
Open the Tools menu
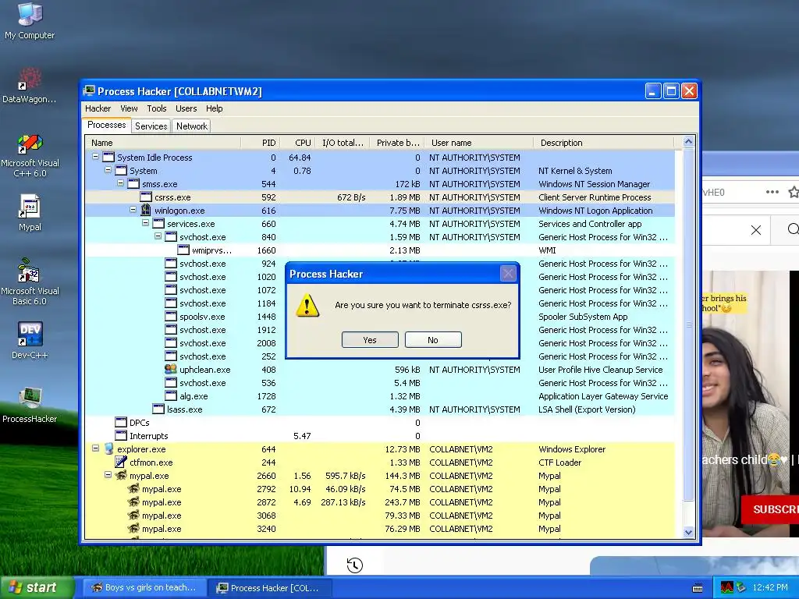[157, 108]
